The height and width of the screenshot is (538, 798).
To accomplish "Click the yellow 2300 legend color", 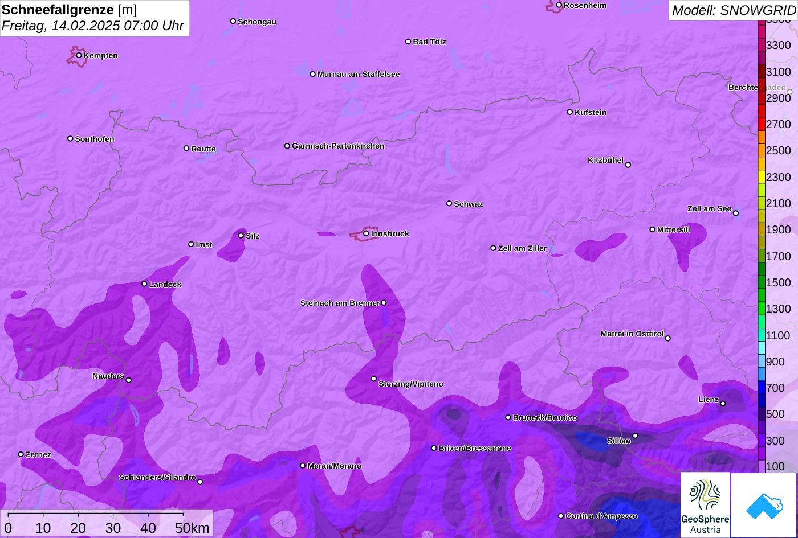I will coord(762,176).
